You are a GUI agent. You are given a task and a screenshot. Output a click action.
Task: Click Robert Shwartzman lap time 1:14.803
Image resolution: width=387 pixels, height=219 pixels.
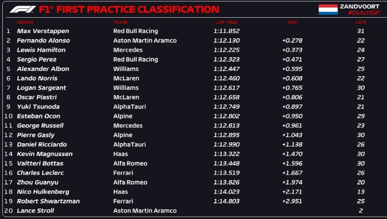click(x=226, y=201)
